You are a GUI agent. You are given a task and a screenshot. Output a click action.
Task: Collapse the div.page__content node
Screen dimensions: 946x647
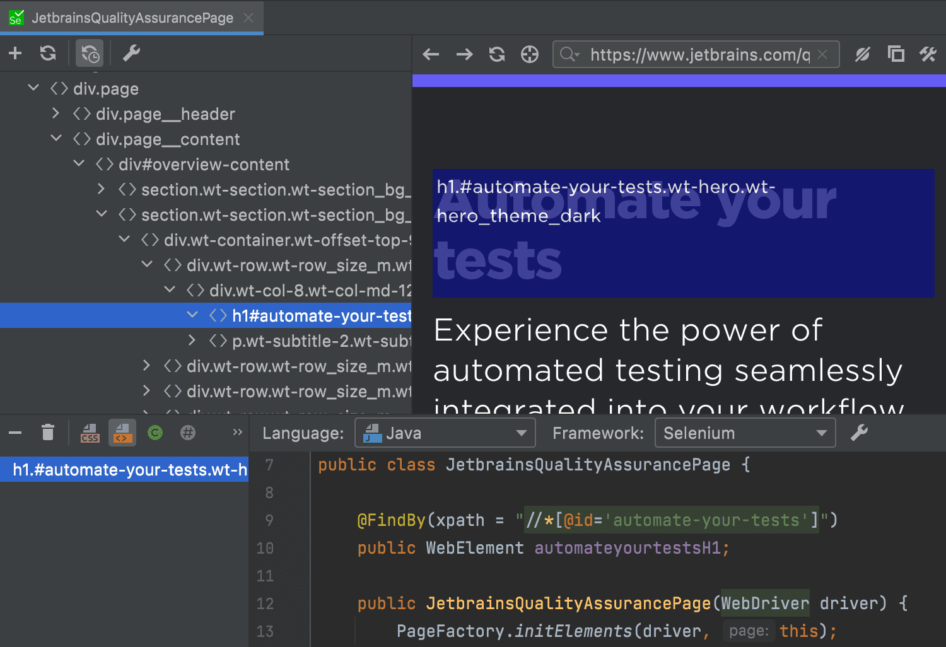(56, 139)
